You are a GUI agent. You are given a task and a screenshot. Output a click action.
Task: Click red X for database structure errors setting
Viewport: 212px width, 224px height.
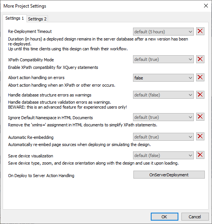[x=200, y=95]
